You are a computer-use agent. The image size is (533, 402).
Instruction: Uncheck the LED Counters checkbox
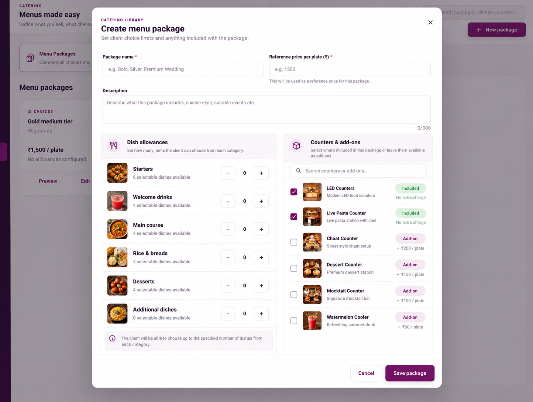(294, 192)
